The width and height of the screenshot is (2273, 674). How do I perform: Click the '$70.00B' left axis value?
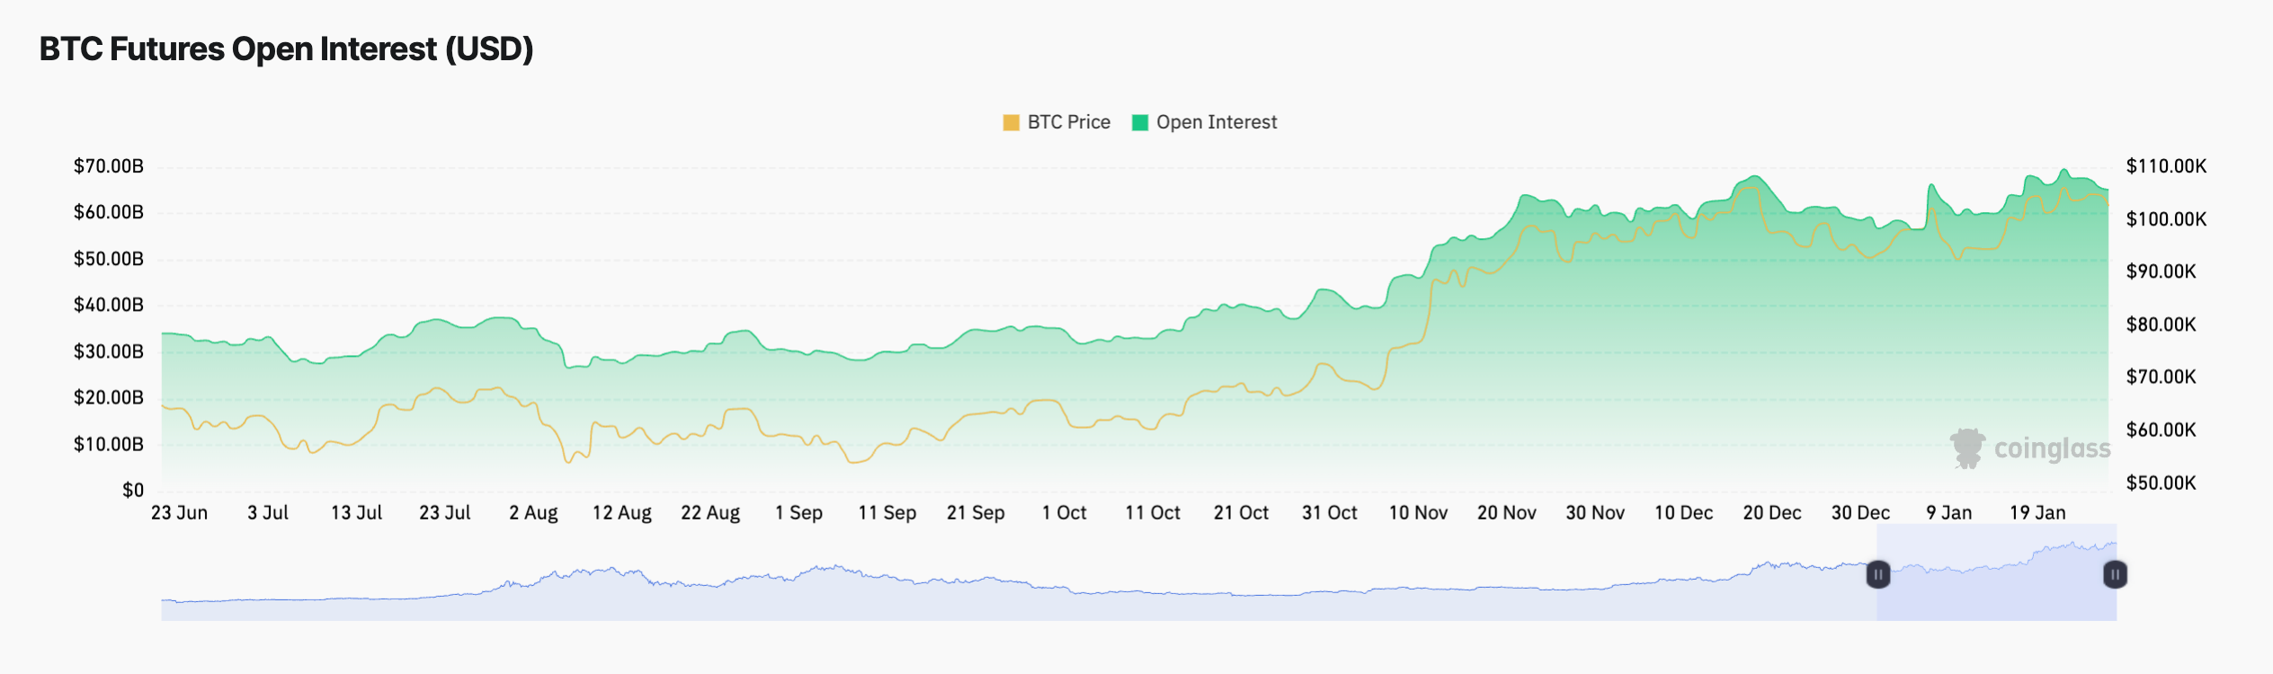(108, 166)
